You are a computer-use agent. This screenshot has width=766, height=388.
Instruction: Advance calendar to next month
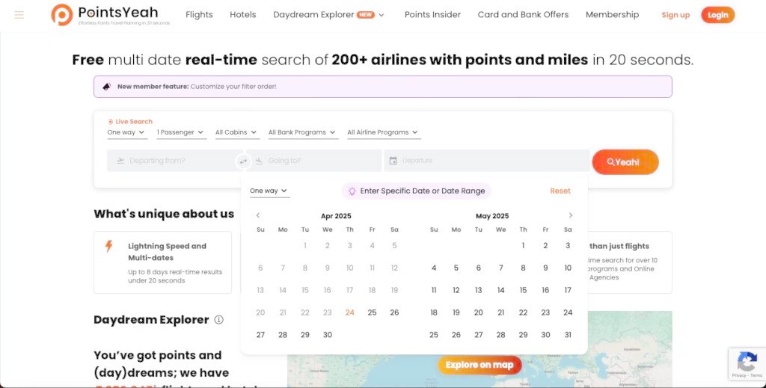coord(571,215)
